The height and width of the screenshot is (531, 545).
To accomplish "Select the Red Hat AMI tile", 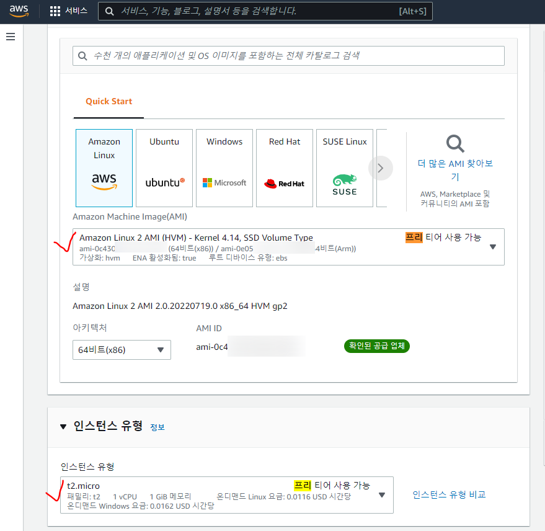I will click(285, 168).
